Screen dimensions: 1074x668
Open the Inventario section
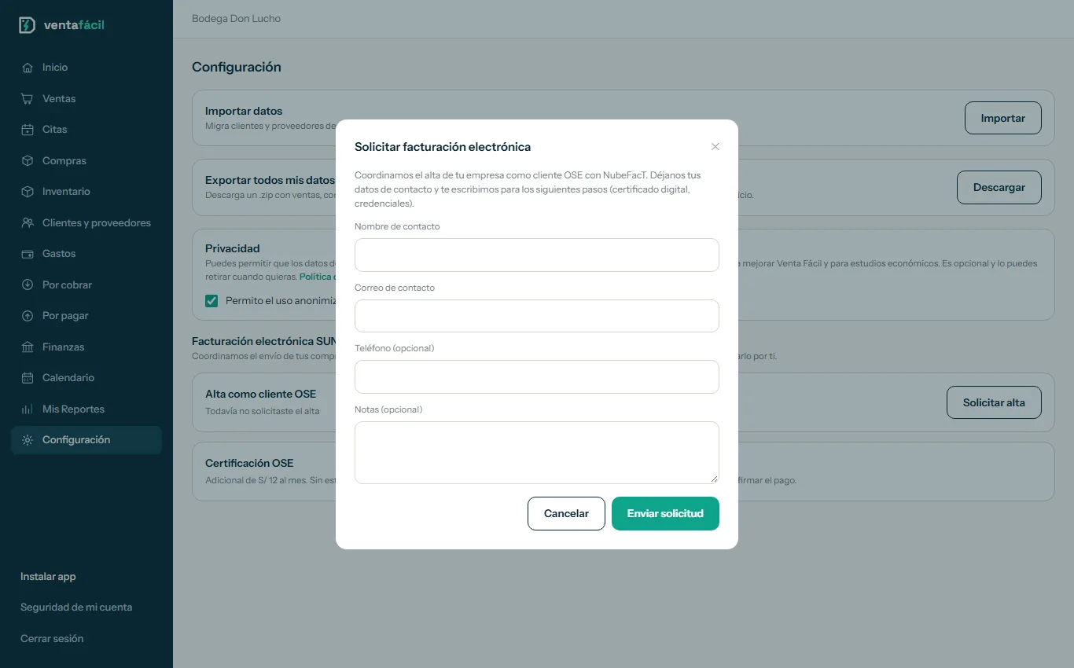coord(86,192)
